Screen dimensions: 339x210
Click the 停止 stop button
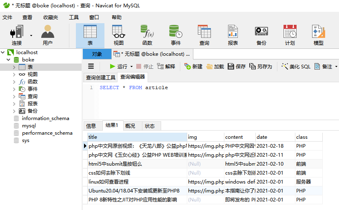point(145,66)
